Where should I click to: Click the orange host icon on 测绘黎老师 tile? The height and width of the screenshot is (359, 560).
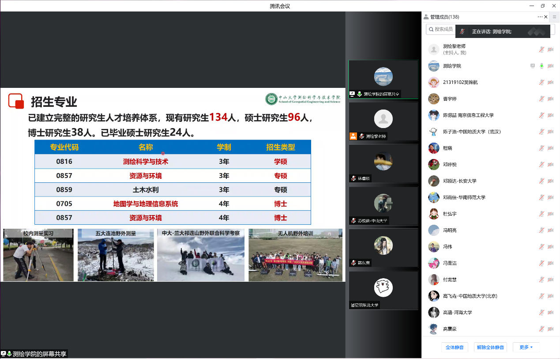click(x=353, y=136)
